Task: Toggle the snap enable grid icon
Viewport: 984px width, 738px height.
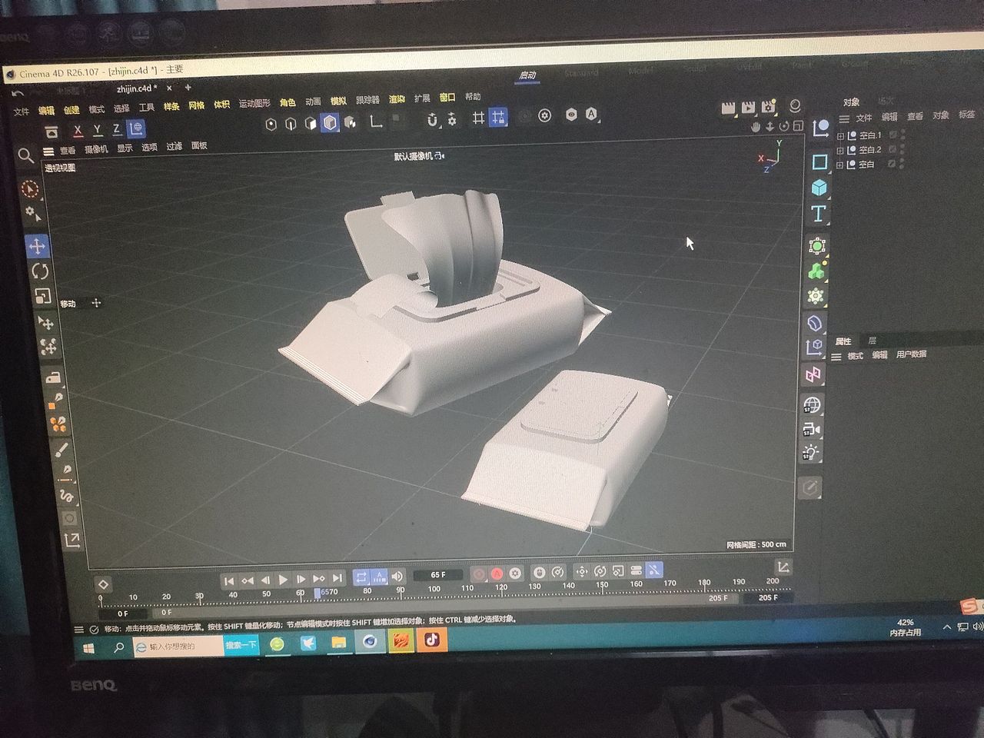Action: pos(498,118)
